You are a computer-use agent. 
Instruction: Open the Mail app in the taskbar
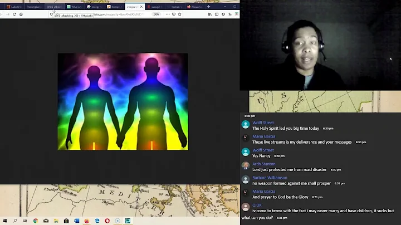click(46, 221)
